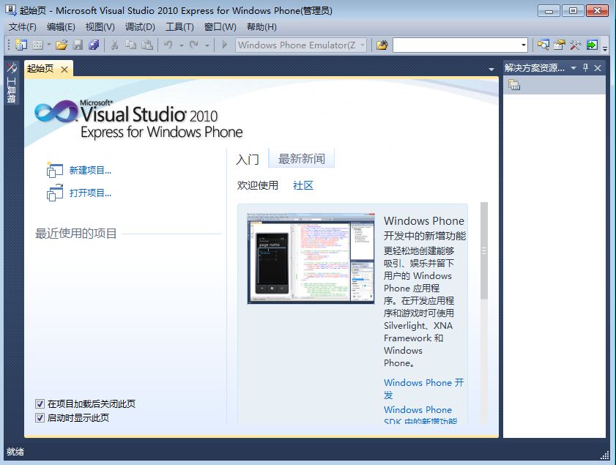Click the Properties Window toolbar icon
Screen dimensions: 616x465
pyautogui.click(x=560, y=45)
